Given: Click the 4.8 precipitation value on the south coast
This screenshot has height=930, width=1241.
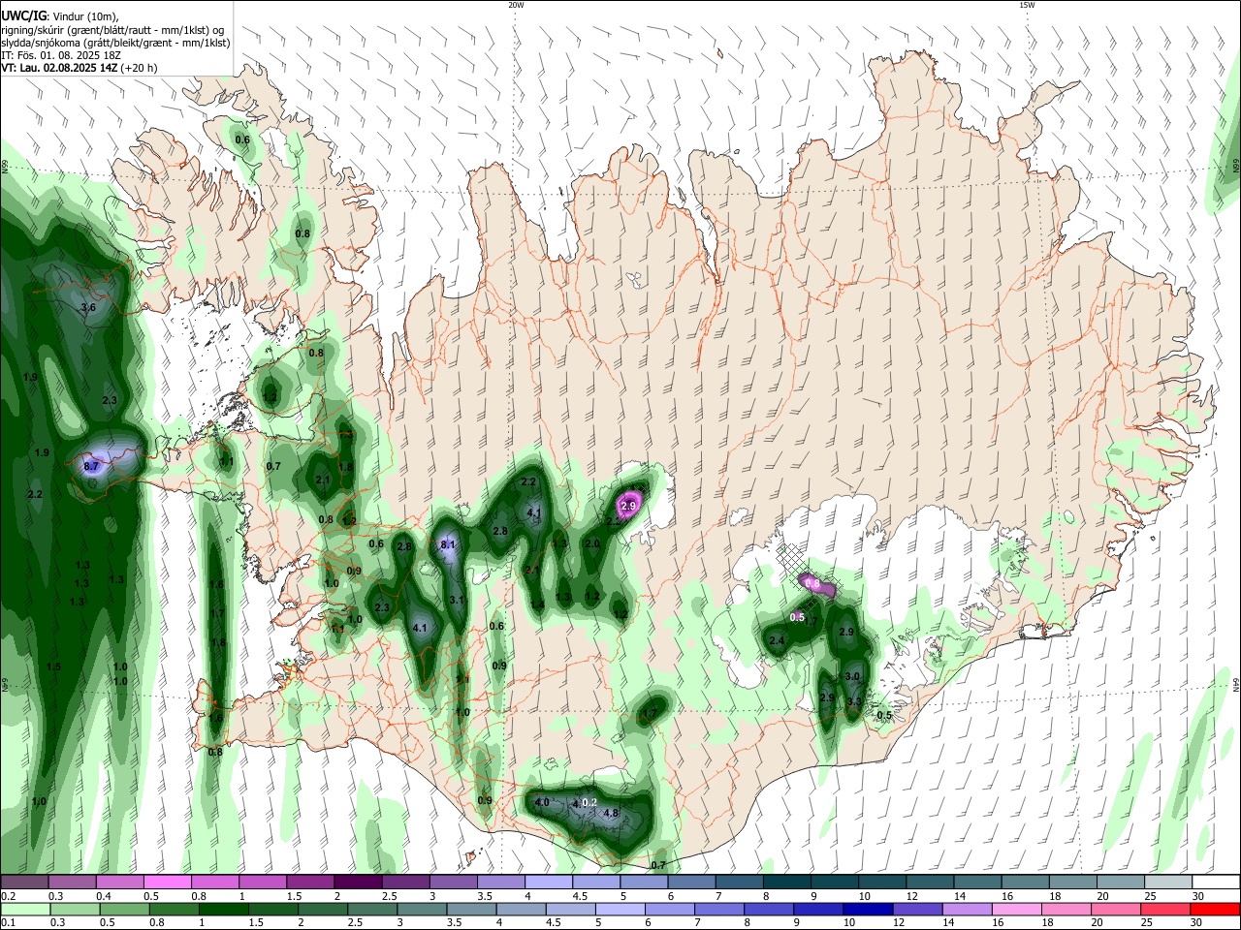Looking at the screenshot, I should 612,814.
